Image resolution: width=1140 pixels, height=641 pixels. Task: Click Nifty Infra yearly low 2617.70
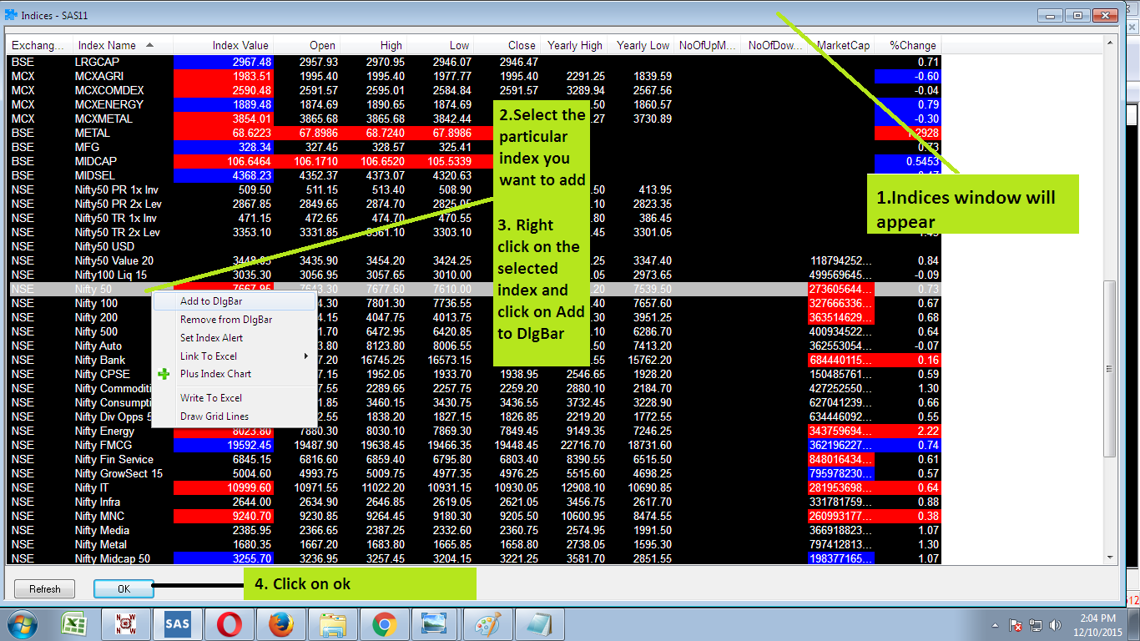[x=653, y=502]
